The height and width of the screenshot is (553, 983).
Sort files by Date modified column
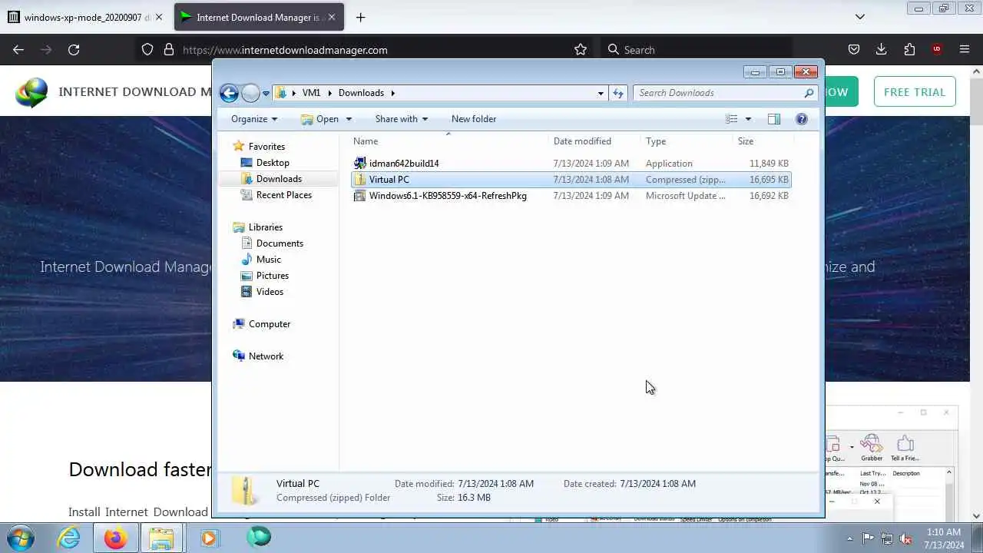[x=595, y=141]
